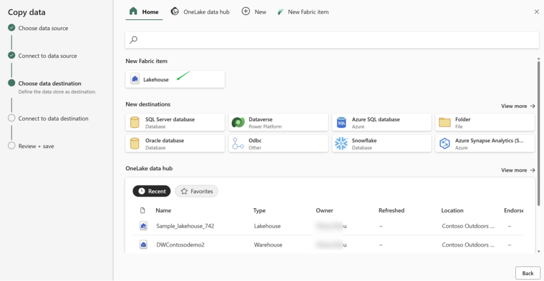Select the Snowflake destination card
The width and height of the screenshot is (544, 281).
381,143
